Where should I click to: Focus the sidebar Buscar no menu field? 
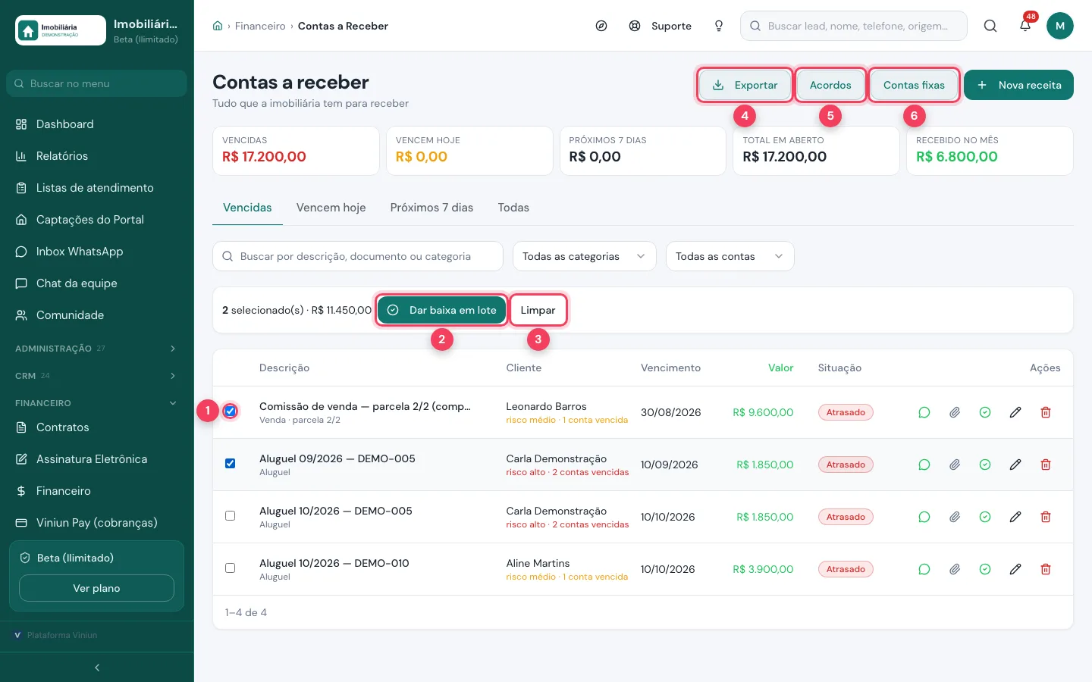point(96,83)
